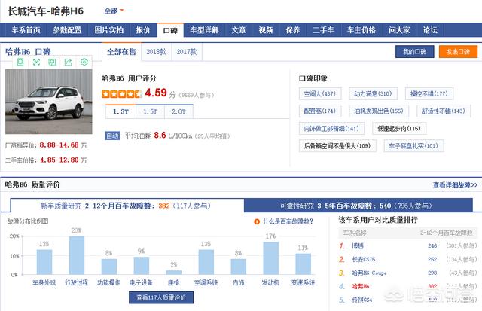The height and width of the screenshot is (311, 482).
Task: Select the 2.0T engine tab
Action: click(178, 112)
